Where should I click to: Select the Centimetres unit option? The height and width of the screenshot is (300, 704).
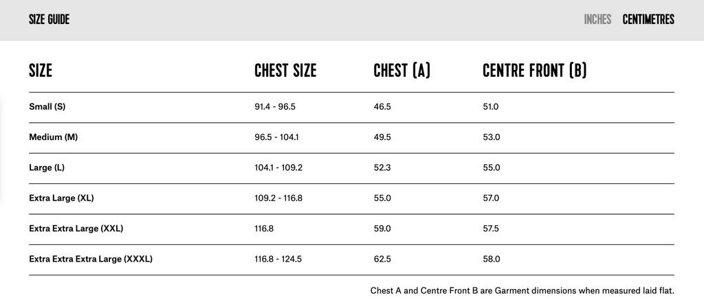click(x=648, y=20)
